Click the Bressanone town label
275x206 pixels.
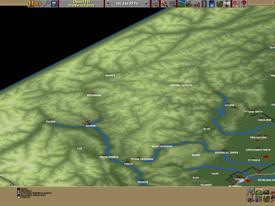click(94, 95)
